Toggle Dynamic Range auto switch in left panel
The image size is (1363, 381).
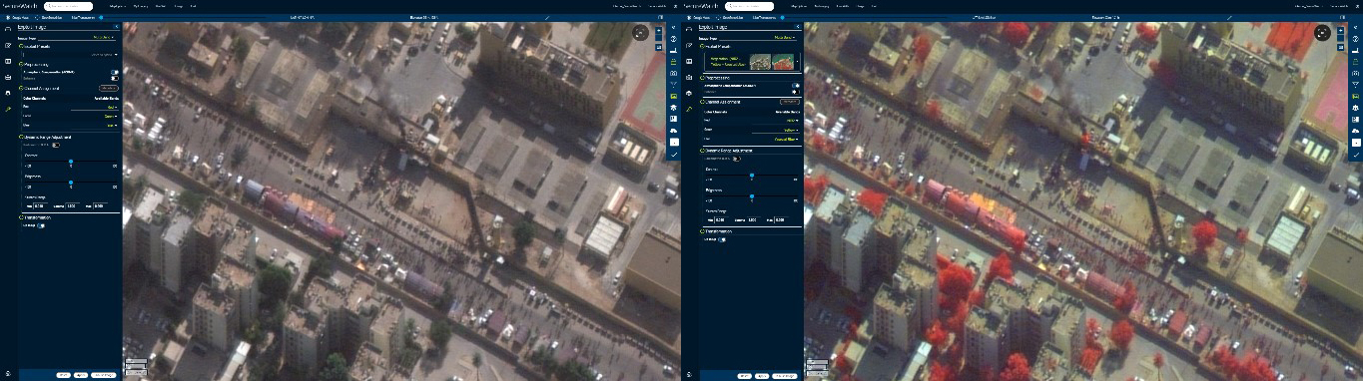[x=56, y=145]
